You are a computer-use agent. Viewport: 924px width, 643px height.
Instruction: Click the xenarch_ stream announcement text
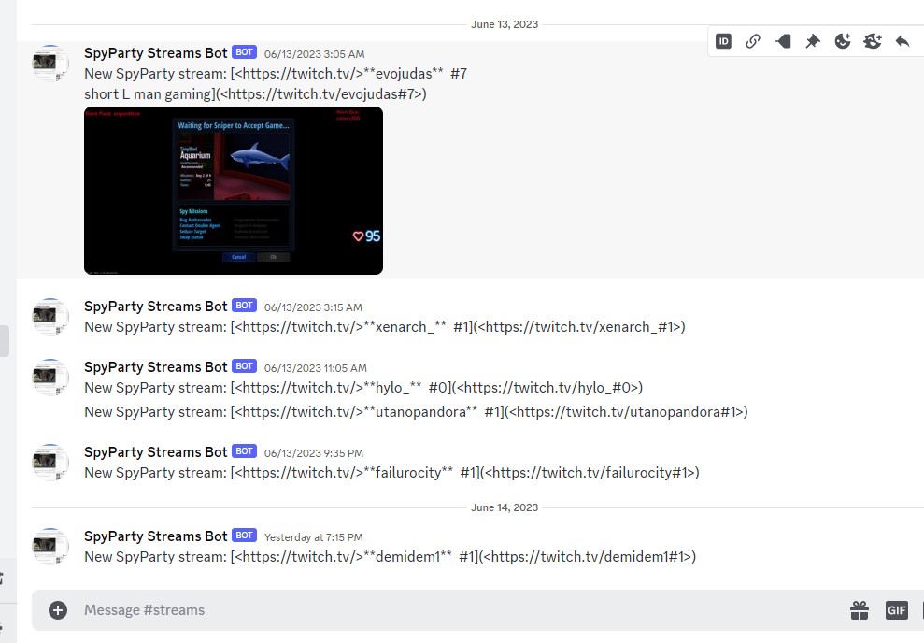tap(385, 327)
